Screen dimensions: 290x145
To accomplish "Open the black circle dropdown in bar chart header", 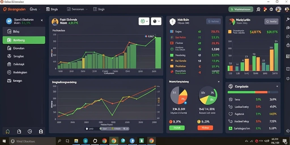I will pos(156,21).
